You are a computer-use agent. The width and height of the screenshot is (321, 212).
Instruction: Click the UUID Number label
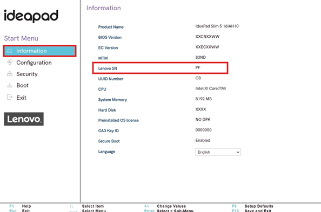(111, 79)
